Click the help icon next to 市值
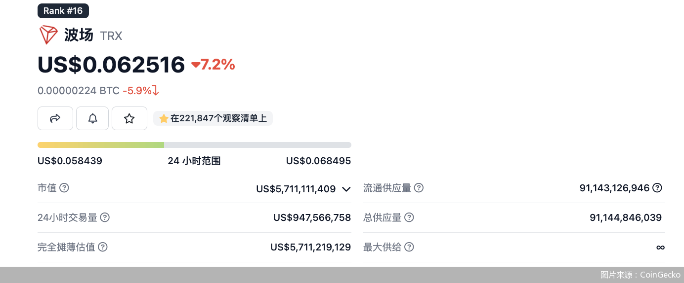 click(x=64, y=188)
